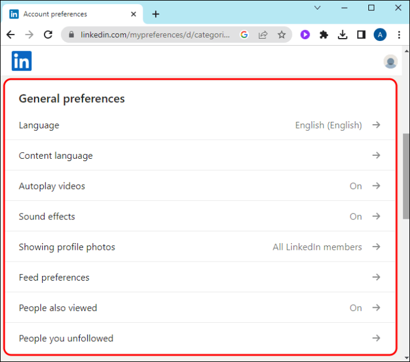Screen dimensions: 410x362
Task: Minimize the browser window
Action: (345, 8)
